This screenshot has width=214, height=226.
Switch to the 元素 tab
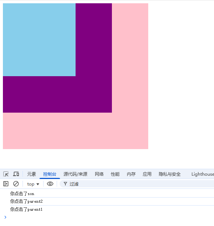pyautogui.click(x=32, y=174)
